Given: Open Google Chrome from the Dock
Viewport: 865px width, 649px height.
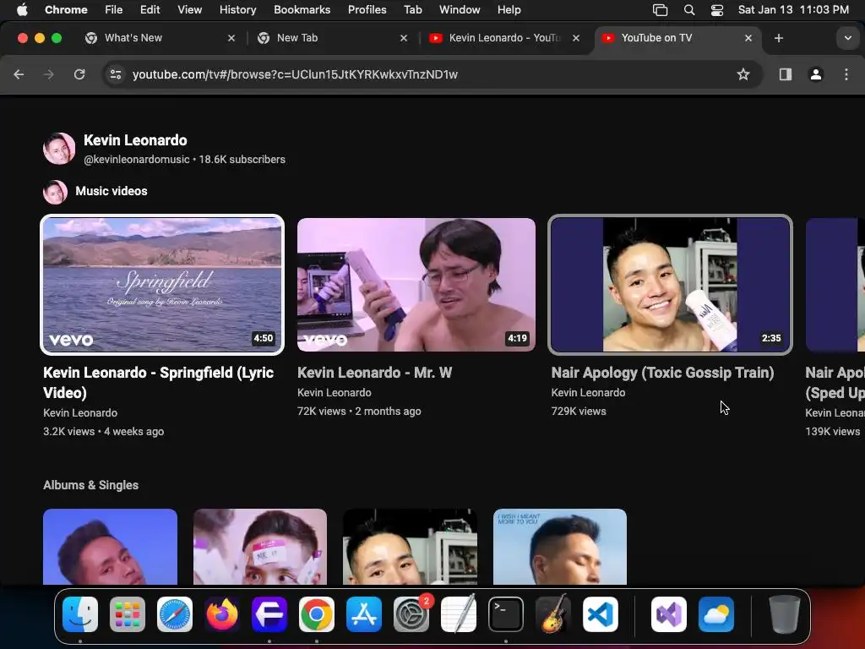Looking at the screenshot, I should [317, 614].
